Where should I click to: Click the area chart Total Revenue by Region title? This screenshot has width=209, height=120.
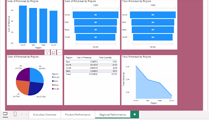[x=136, y=57]
